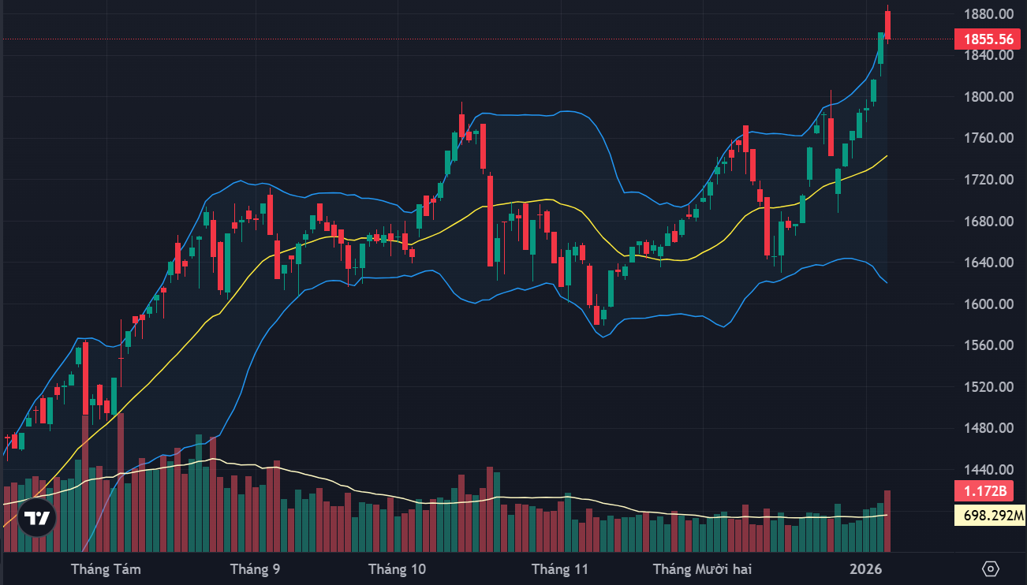Click the latest red volume bar at far right
Screen dimensions: 1027x585
888,520
